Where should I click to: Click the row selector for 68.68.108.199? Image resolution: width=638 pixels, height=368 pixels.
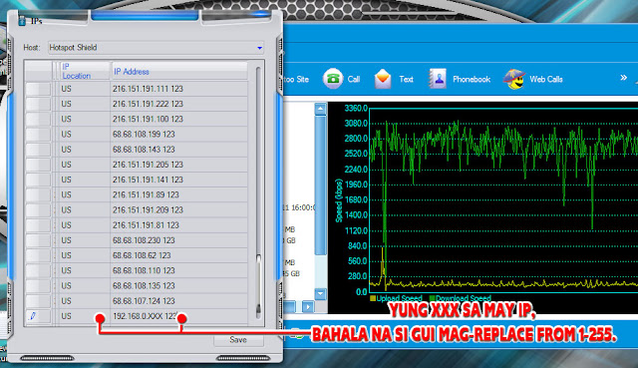coord(38,135)
